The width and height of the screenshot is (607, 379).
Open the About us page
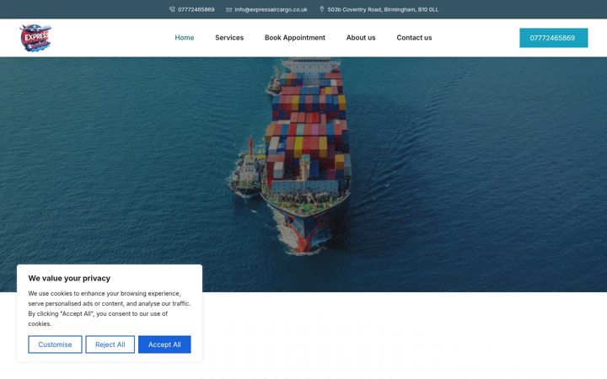click(361, 38)
